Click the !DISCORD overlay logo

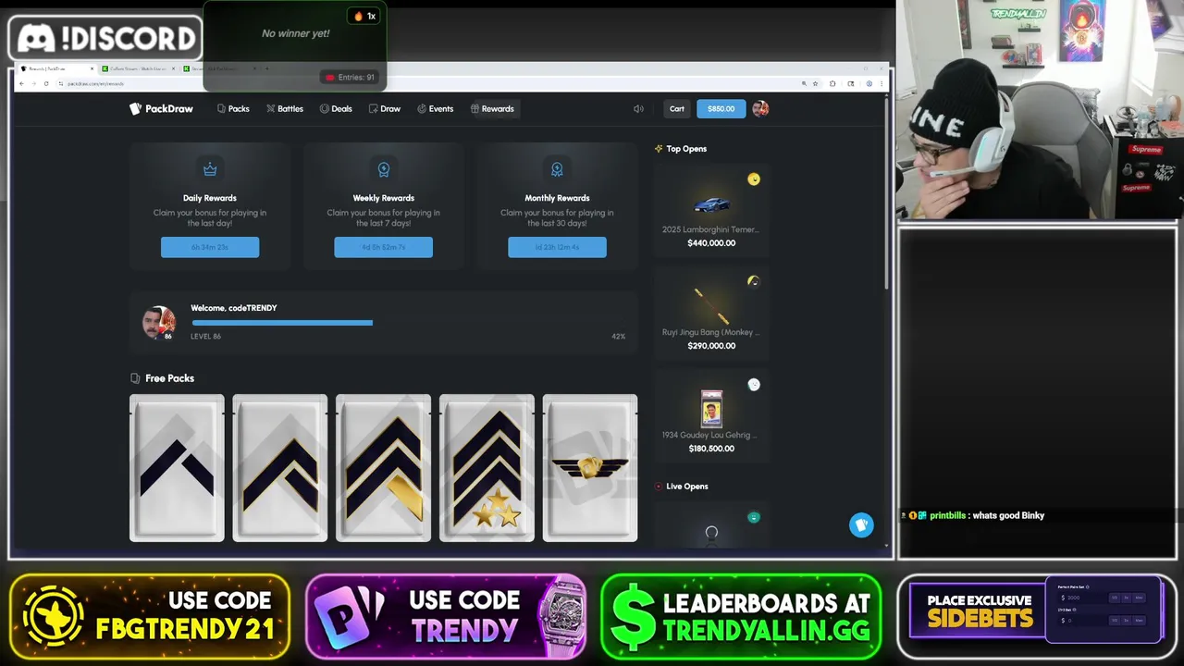pyautogui.click(x=105, y=38)
